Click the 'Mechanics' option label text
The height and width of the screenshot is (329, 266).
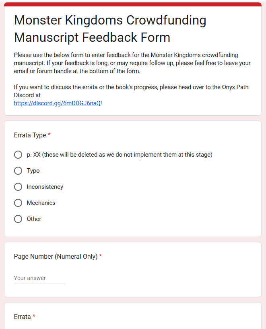coord(41,203)
